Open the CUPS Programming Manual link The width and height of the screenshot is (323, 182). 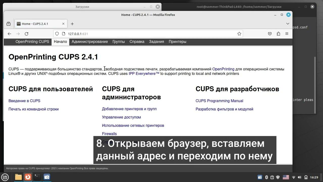[x=219, y=101]
